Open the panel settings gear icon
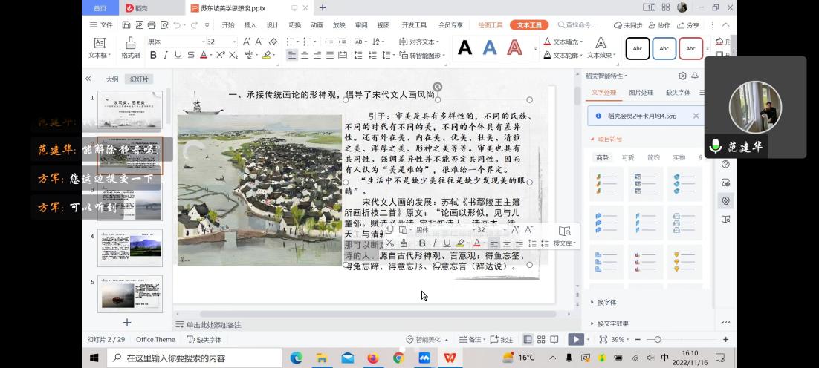 (682, 76)
